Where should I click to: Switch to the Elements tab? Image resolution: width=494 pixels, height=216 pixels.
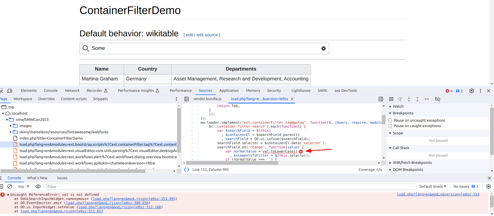pyautogui.click(x=29, y=90)
